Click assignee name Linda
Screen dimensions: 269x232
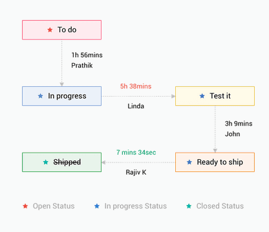click(x=136, y=106)
